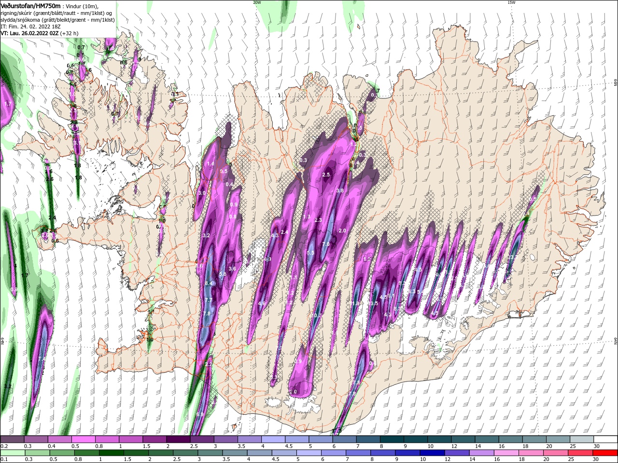
Task: Pick the darkest purple 2–2.5 snow legend swatch
Action: click(178, 439)
